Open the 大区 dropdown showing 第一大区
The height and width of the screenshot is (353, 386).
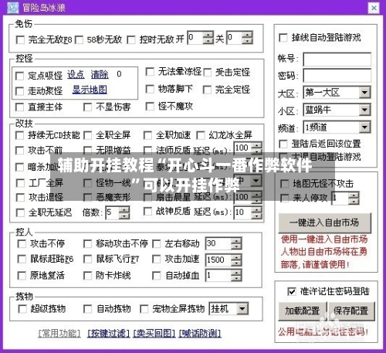[x=365, y=93]
